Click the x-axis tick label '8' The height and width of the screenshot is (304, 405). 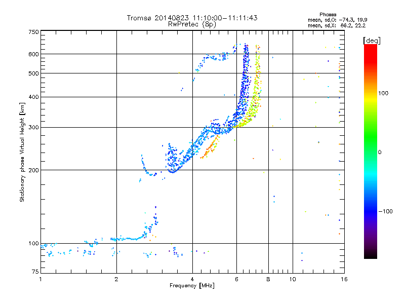pos(268,279)
